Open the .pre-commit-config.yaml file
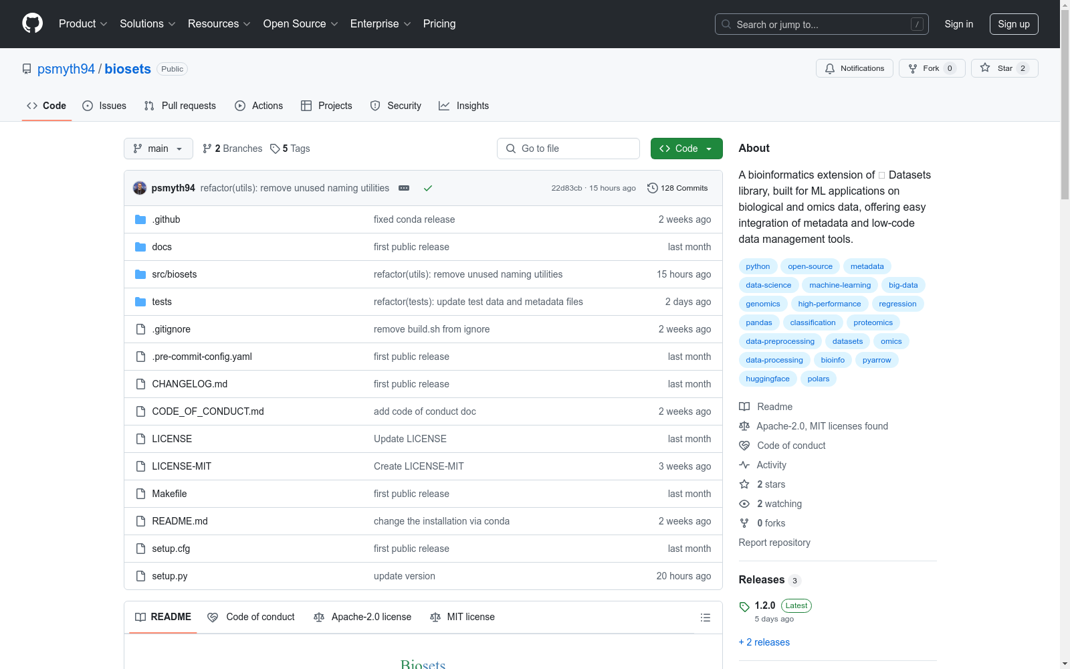Image resolution: width=1070 pixels, height=669 pixels. point(202,357)
